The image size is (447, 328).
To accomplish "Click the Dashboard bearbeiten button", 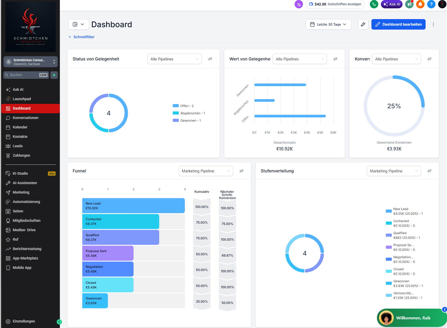I will [398, 24].
